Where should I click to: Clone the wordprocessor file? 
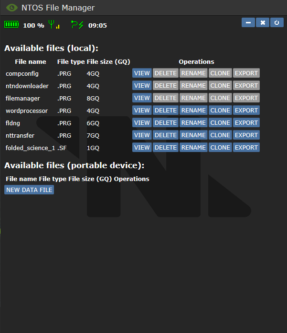220,111
